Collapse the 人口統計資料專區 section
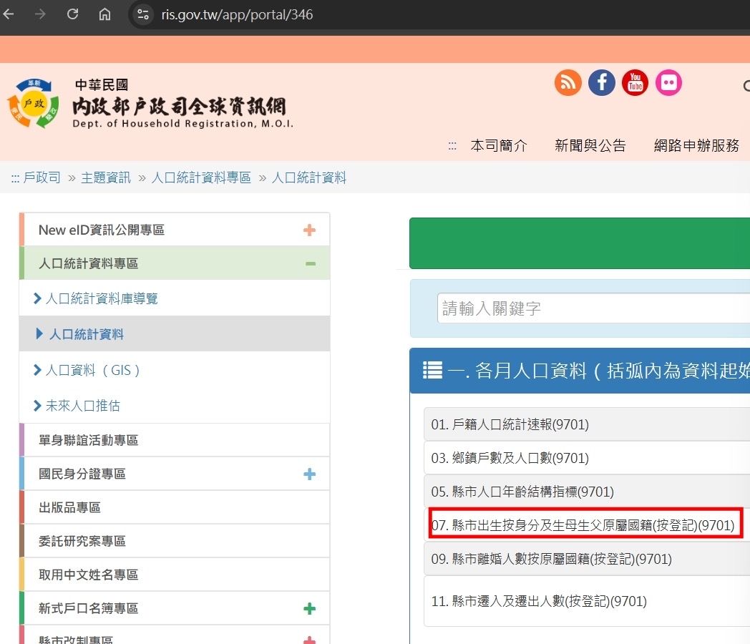The image size is (750, 644). (x=310, y=264)
